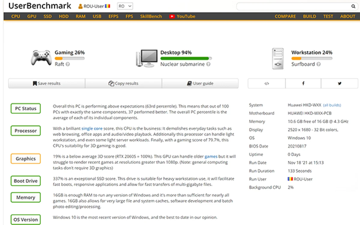Open the ABOUT menu item

[348, 16]
